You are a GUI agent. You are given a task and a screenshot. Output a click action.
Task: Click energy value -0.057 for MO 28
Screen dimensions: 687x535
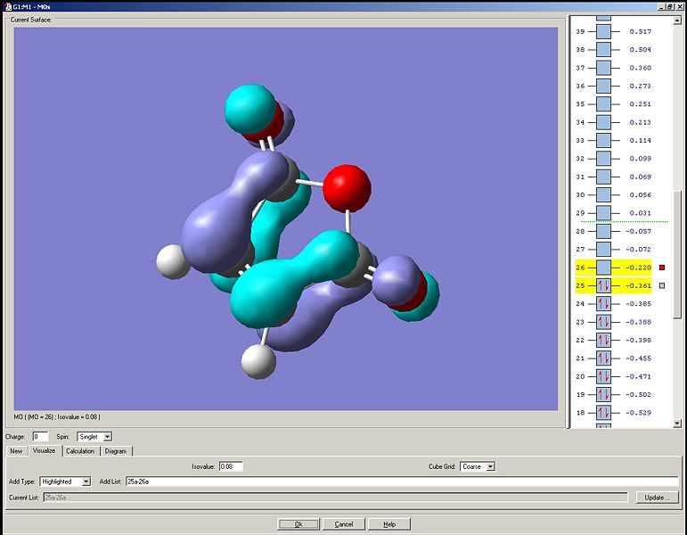638,231
